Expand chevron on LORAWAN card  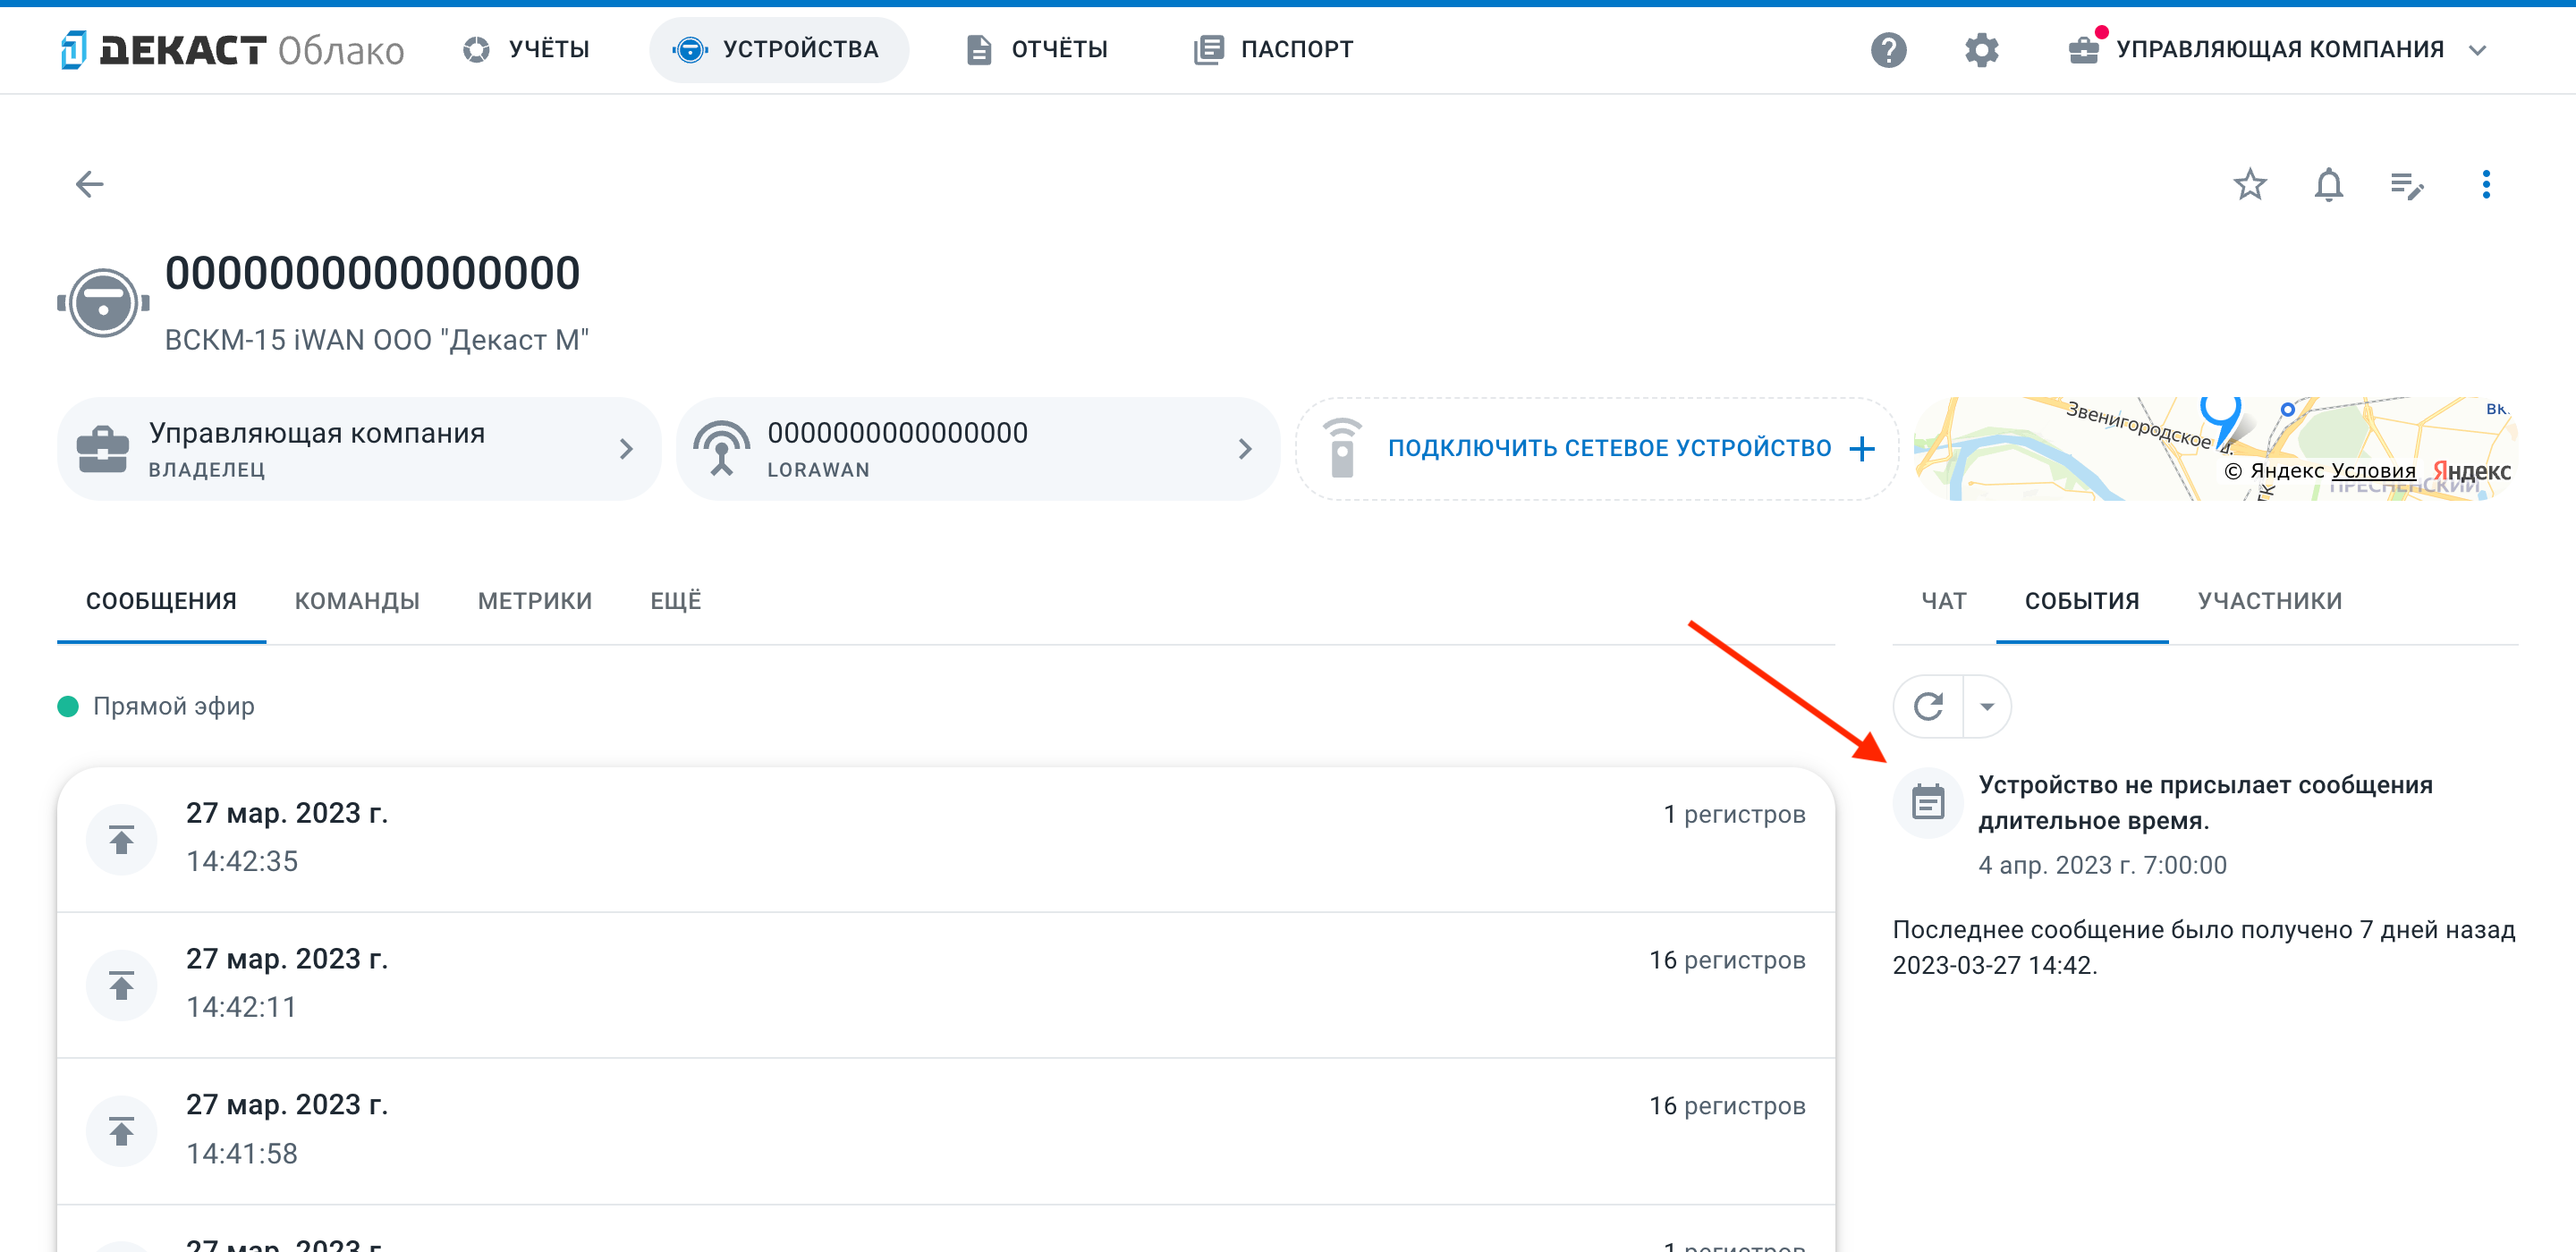pyautogui.click(x=1245, y=449)
